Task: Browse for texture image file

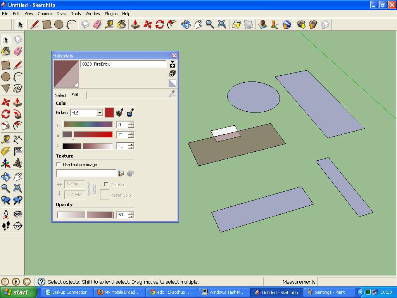Action: click(x=121, y=173)
